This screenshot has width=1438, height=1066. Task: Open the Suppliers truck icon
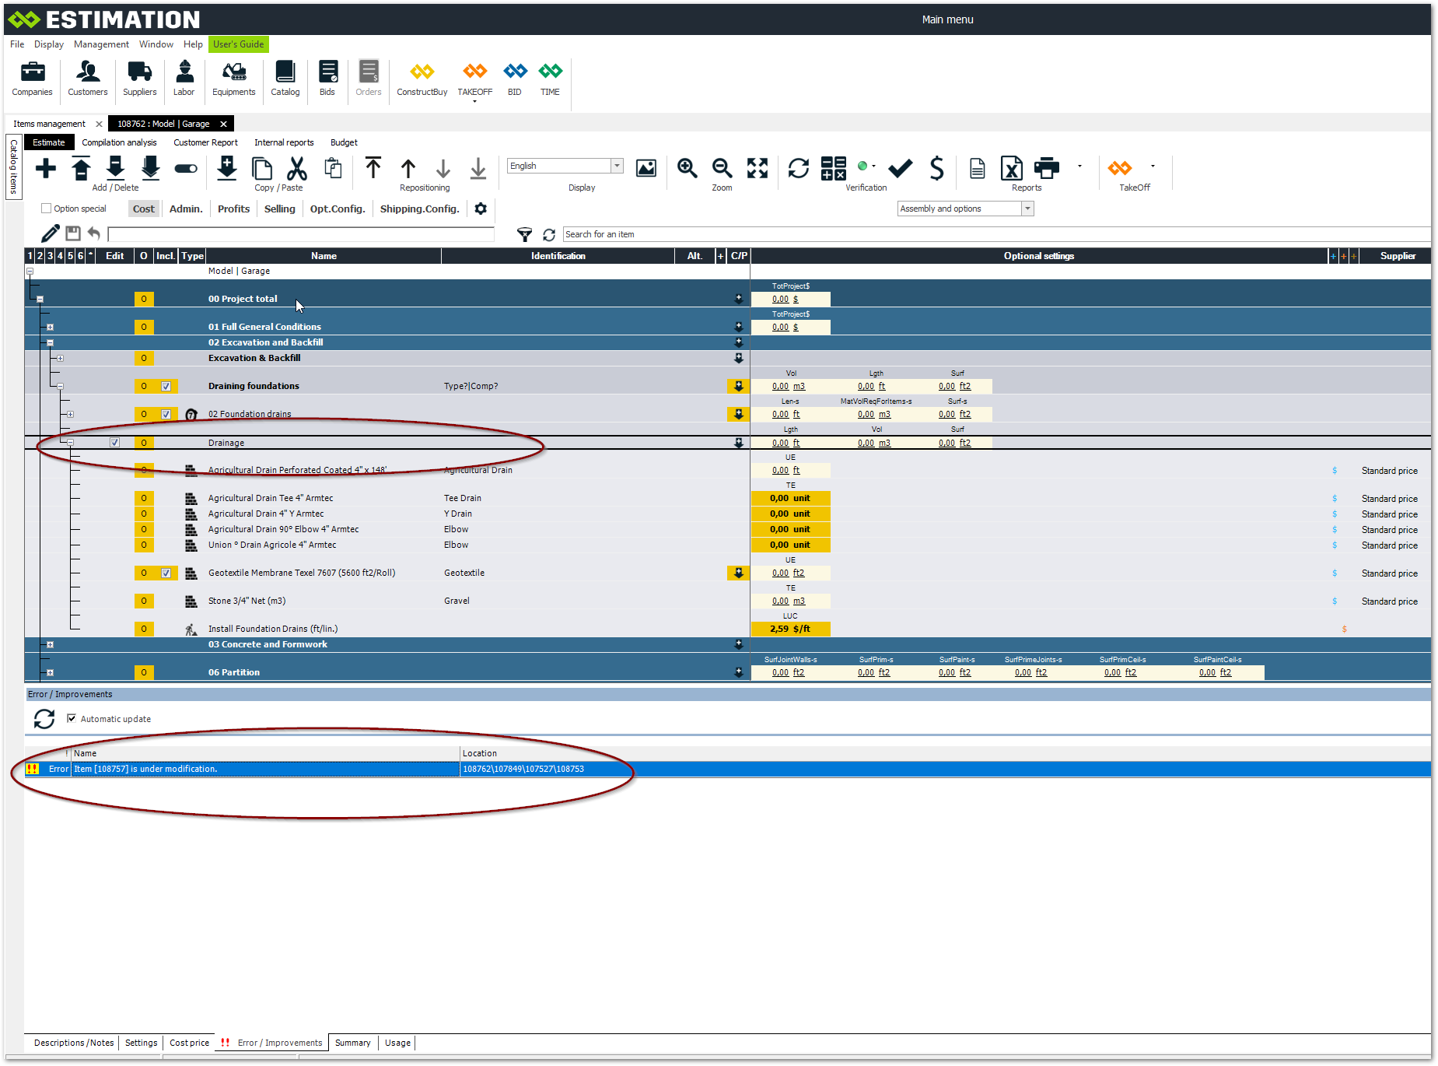[139, 72]
